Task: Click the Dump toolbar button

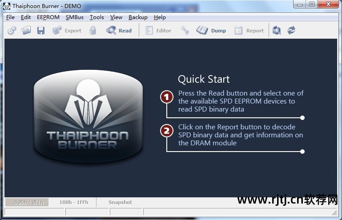Action: (211, 30)
